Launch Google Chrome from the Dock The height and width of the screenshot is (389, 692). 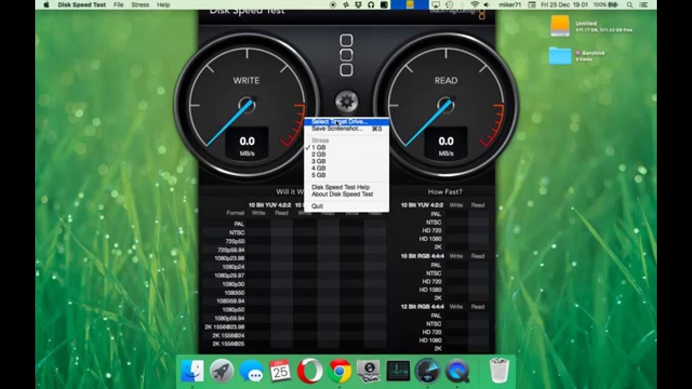tap(340, 371)
